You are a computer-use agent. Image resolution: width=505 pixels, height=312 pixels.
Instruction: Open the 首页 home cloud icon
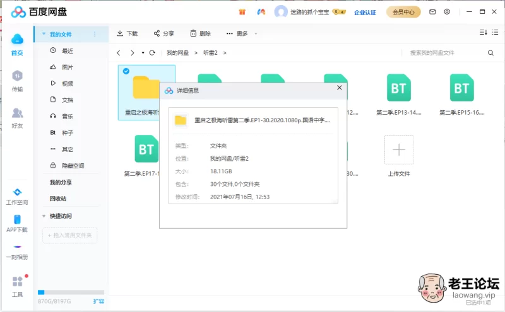(17, 40)
